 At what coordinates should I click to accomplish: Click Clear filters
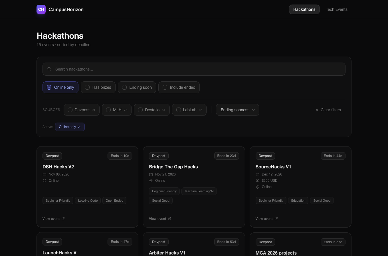point(328,110)
